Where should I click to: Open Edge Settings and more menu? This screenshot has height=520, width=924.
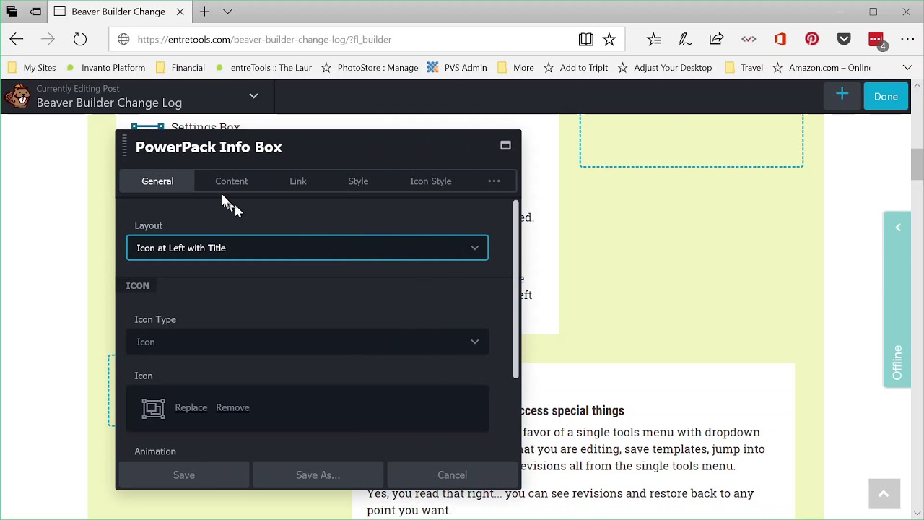pyautogui.click(x=907, y=40)
